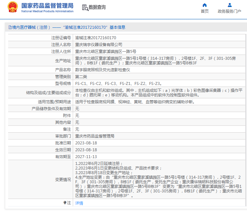Click the registrant name 重庆瑞宇仪器设备有限公司
Screen dimensions: 247x212
coord(99,45)
